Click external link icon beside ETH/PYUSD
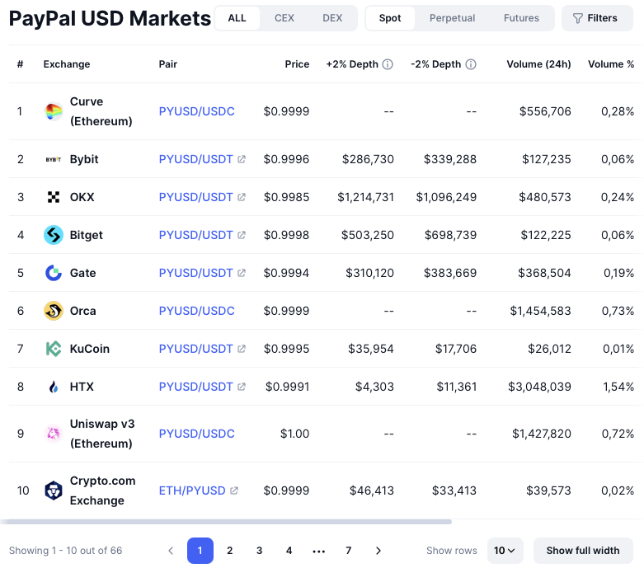 tap(234, 491)
